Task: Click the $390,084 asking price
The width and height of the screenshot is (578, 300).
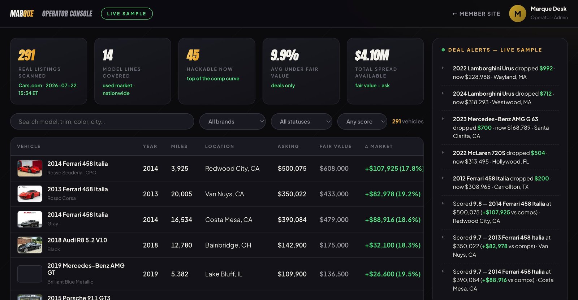Action: 292,220
